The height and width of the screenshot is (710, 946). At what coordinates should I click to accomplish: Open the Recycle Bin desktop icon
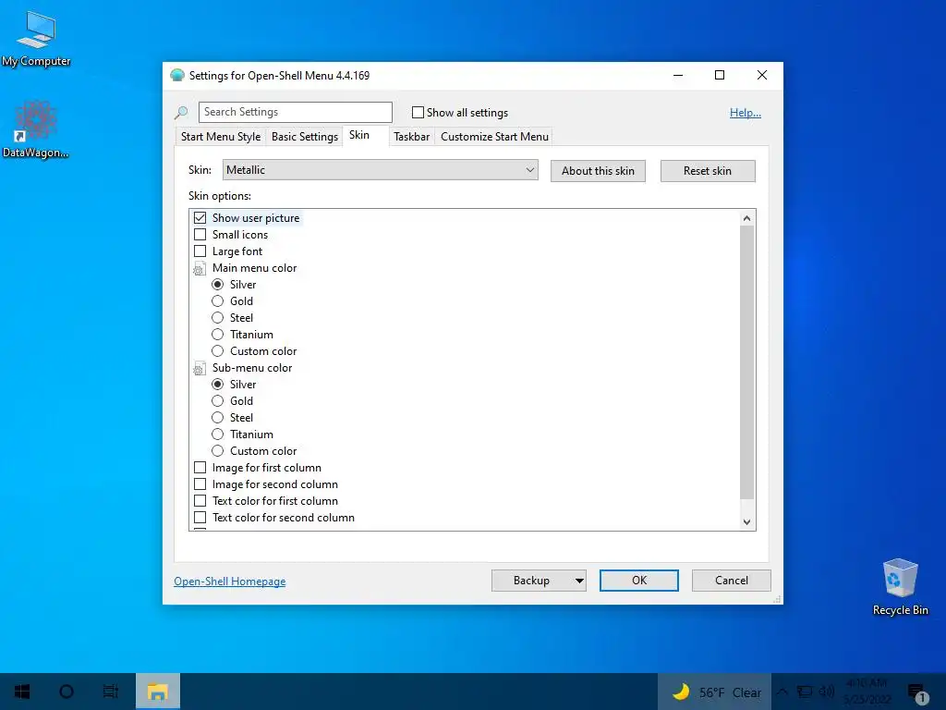900,586
